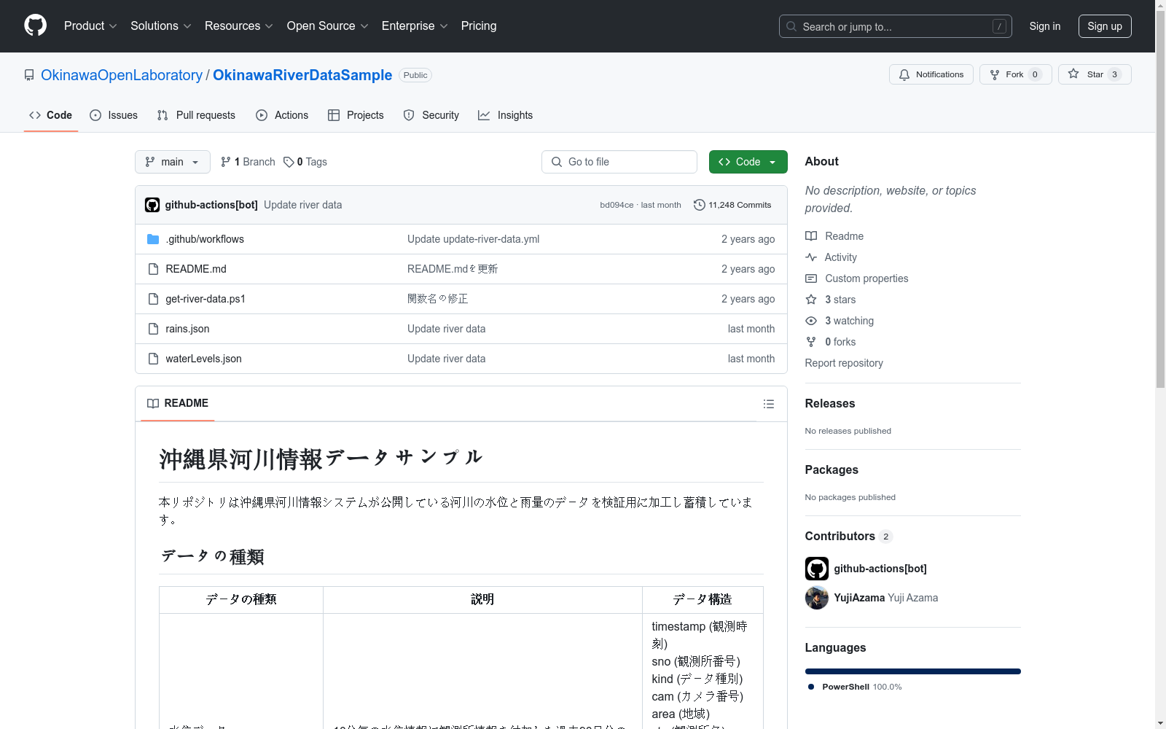Click the README outline list icon
This screenshot has width=1166, height=729.
769,404
